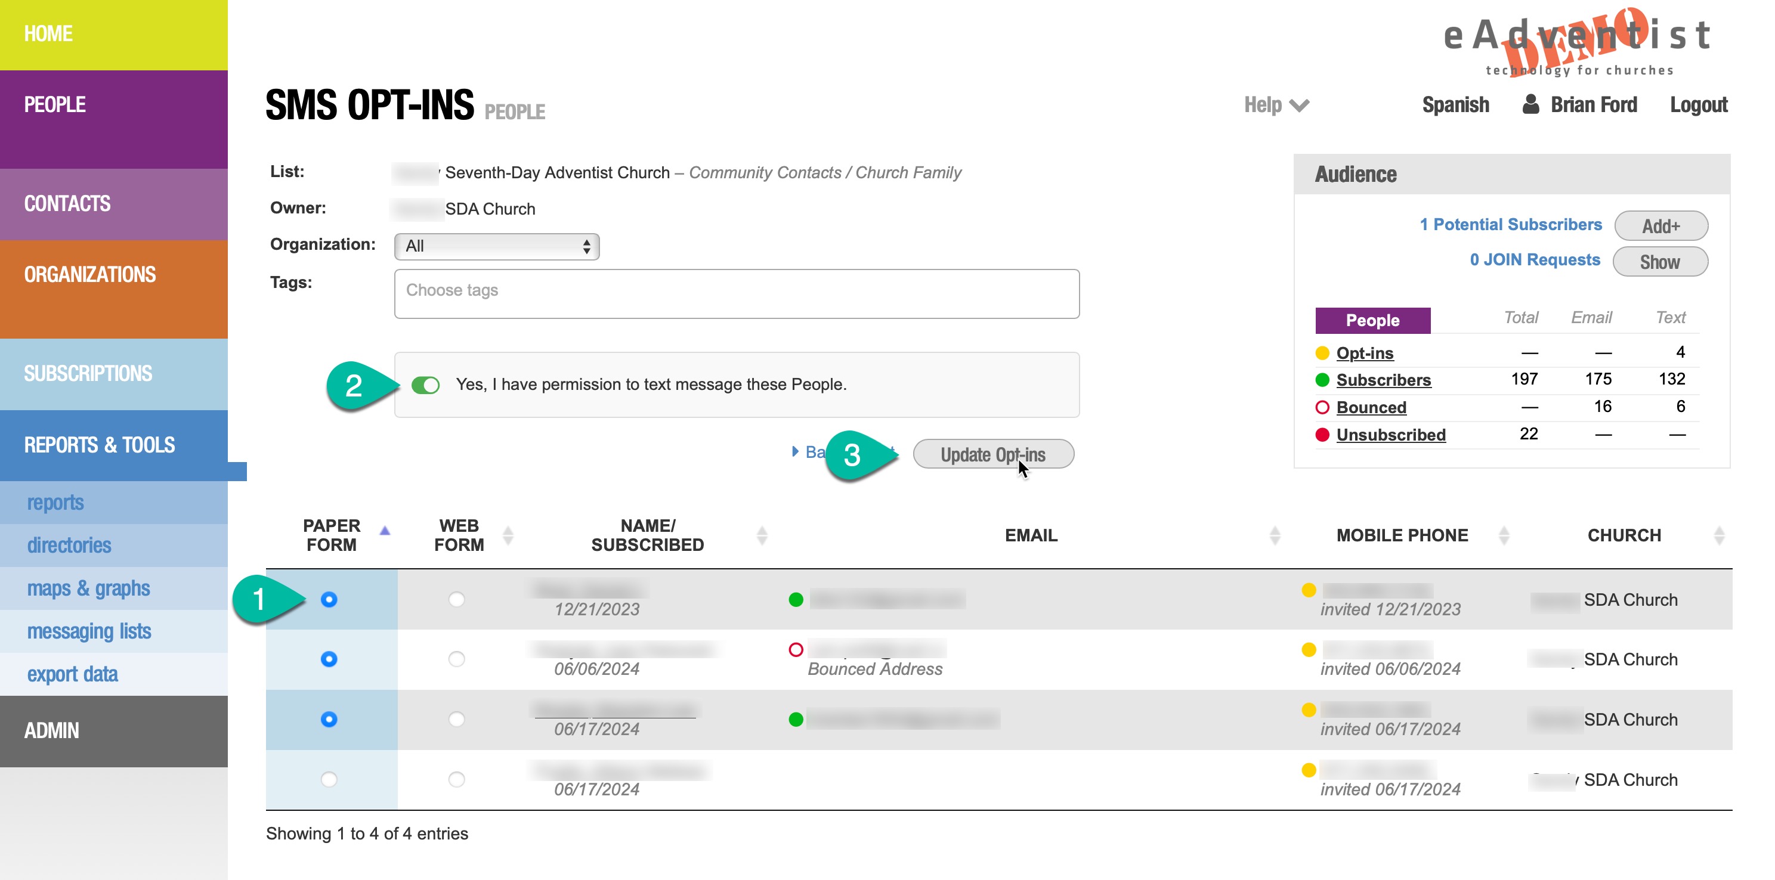Click the Paper Form sort arrow
Image resolution: width=1775 pixels, height=880 pixels.
coord(385,531)
